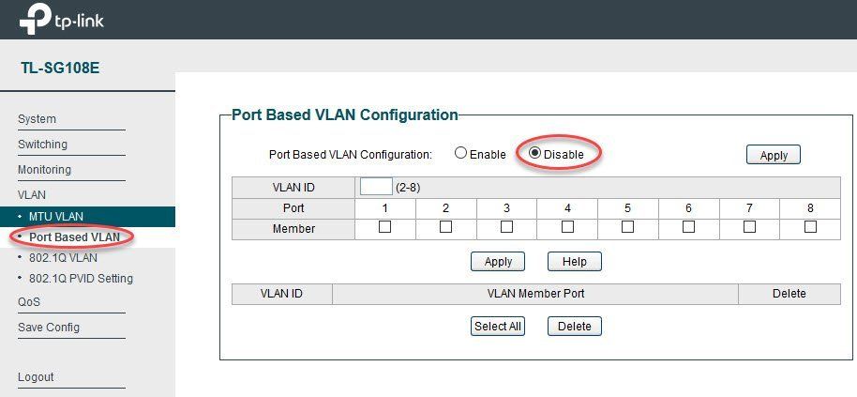
Task: Expand the System menu section
Action: pyautogui.click(x=37, y=118)
